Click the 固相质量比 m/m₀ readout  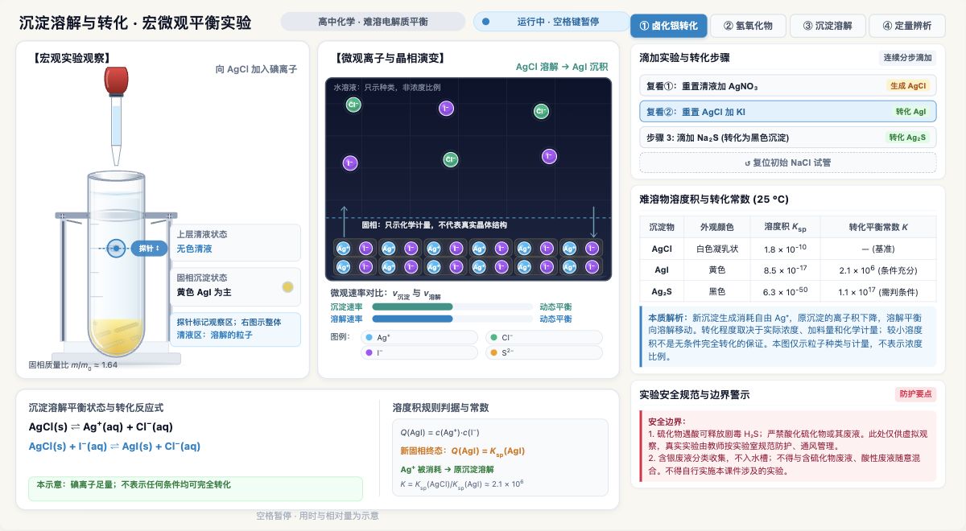click(73, 364)
